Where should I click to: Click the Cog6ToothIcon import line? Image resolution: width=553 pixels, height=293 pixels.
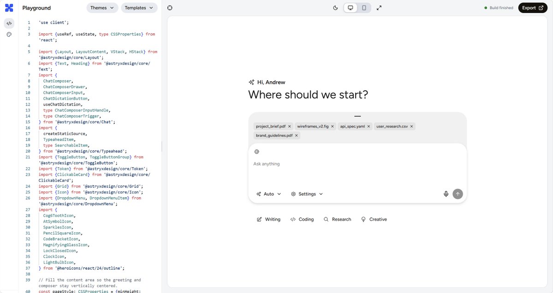(59, 216)
